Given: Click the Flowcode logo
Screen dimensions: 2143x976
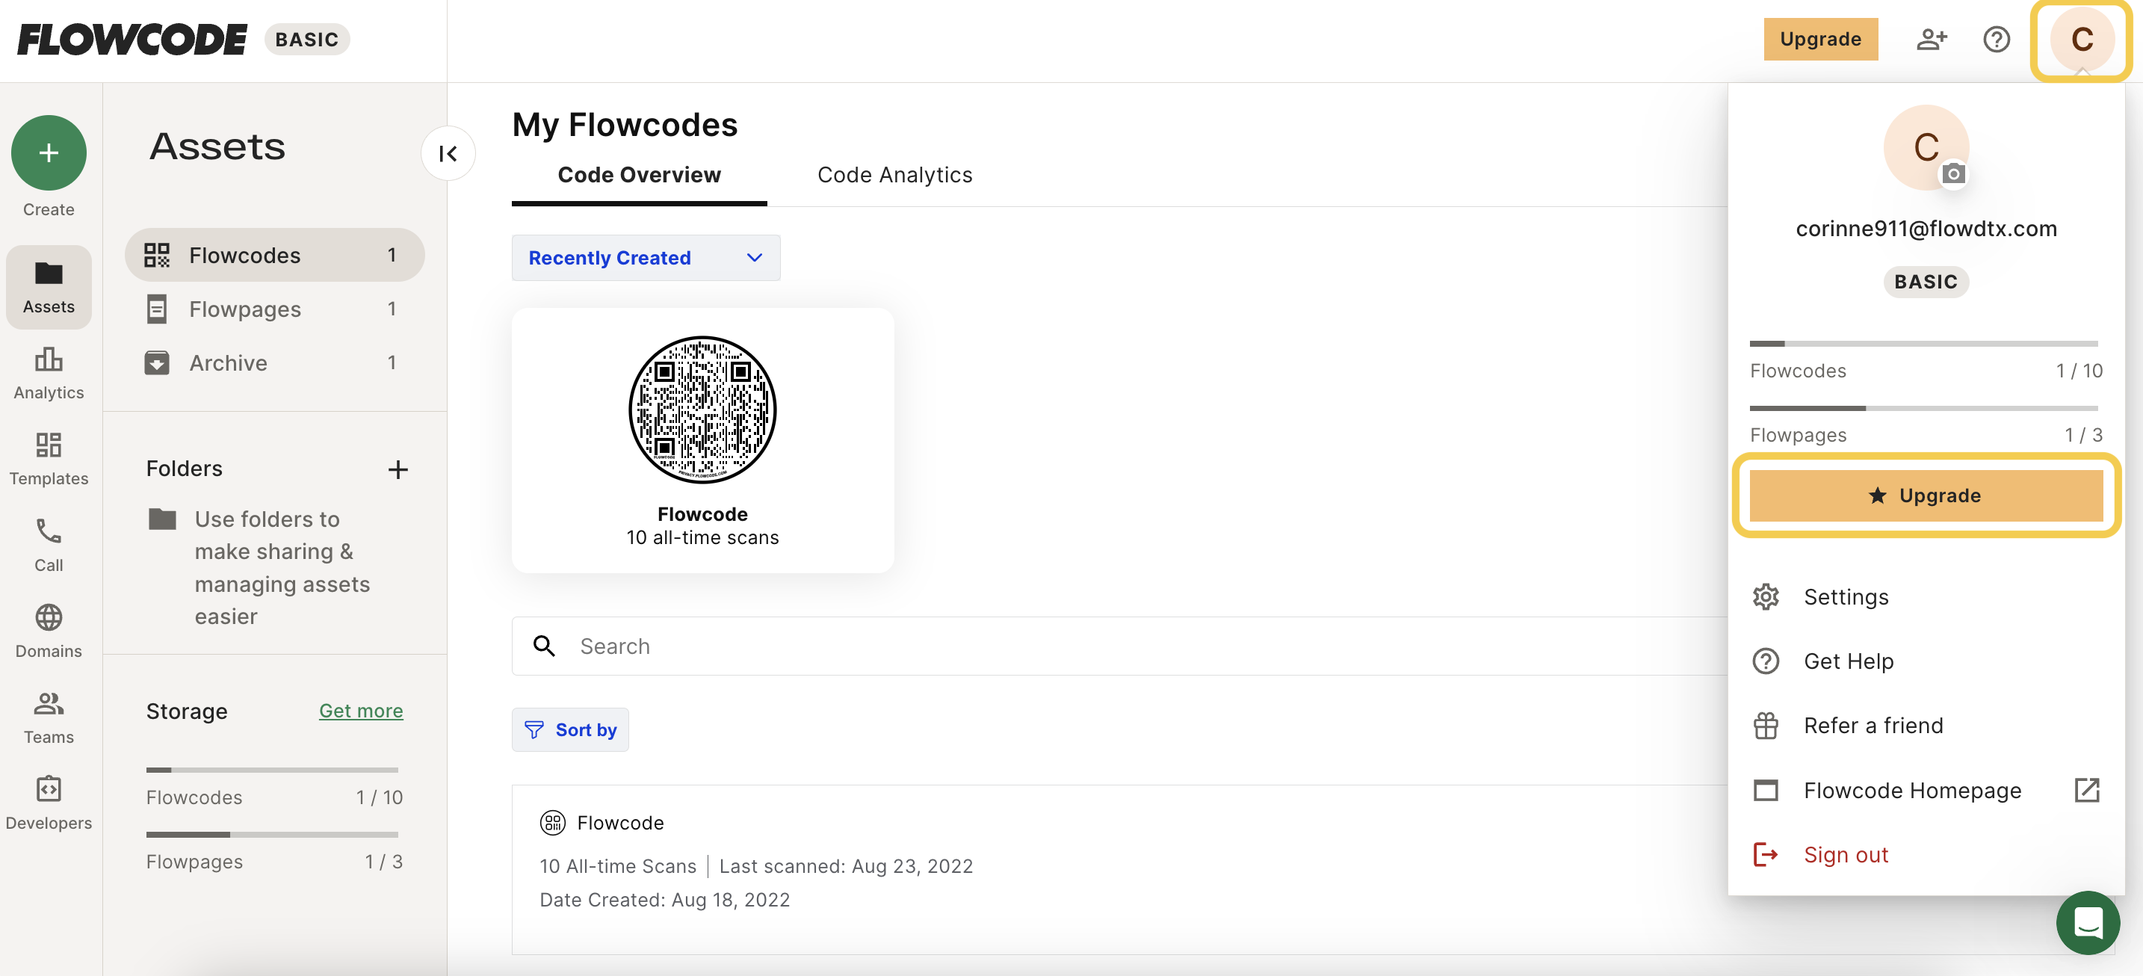Looking at the screenshot, I should [x=132, y=39].
